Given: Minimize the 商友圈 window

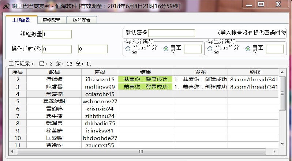Looking at the screenshot, I should (249, 4).
